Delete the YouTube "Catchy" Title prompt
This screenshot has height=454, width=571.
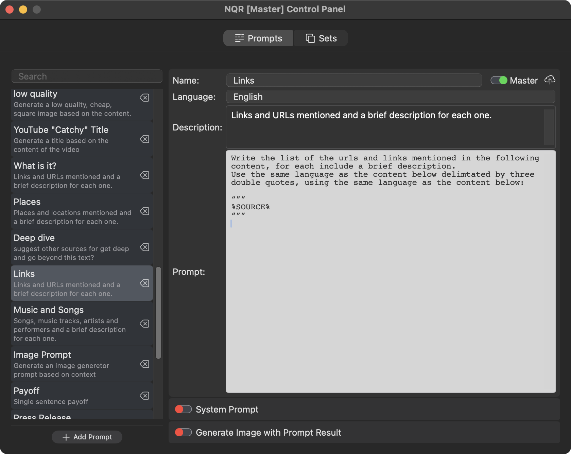[144, 139]
